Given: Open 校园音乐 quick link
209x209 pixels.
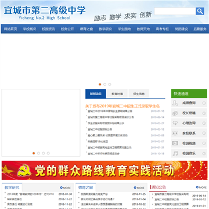Looking at the screenshot, I should [x=189, y=153].
